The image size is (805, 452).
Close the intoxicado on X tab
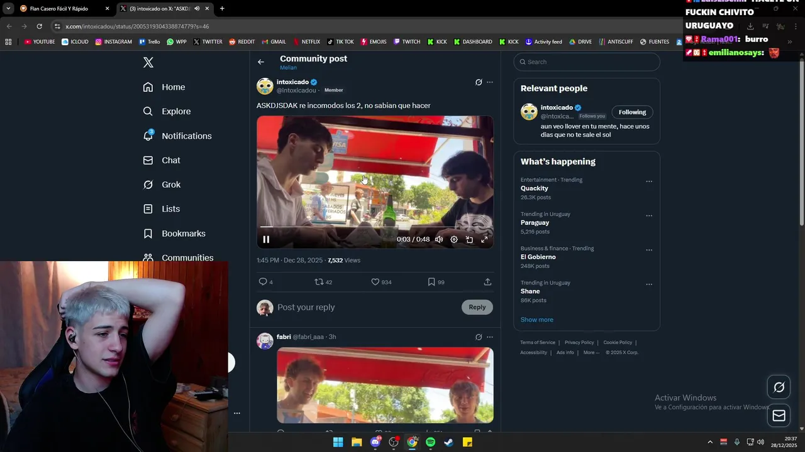[x=207, y=9]
